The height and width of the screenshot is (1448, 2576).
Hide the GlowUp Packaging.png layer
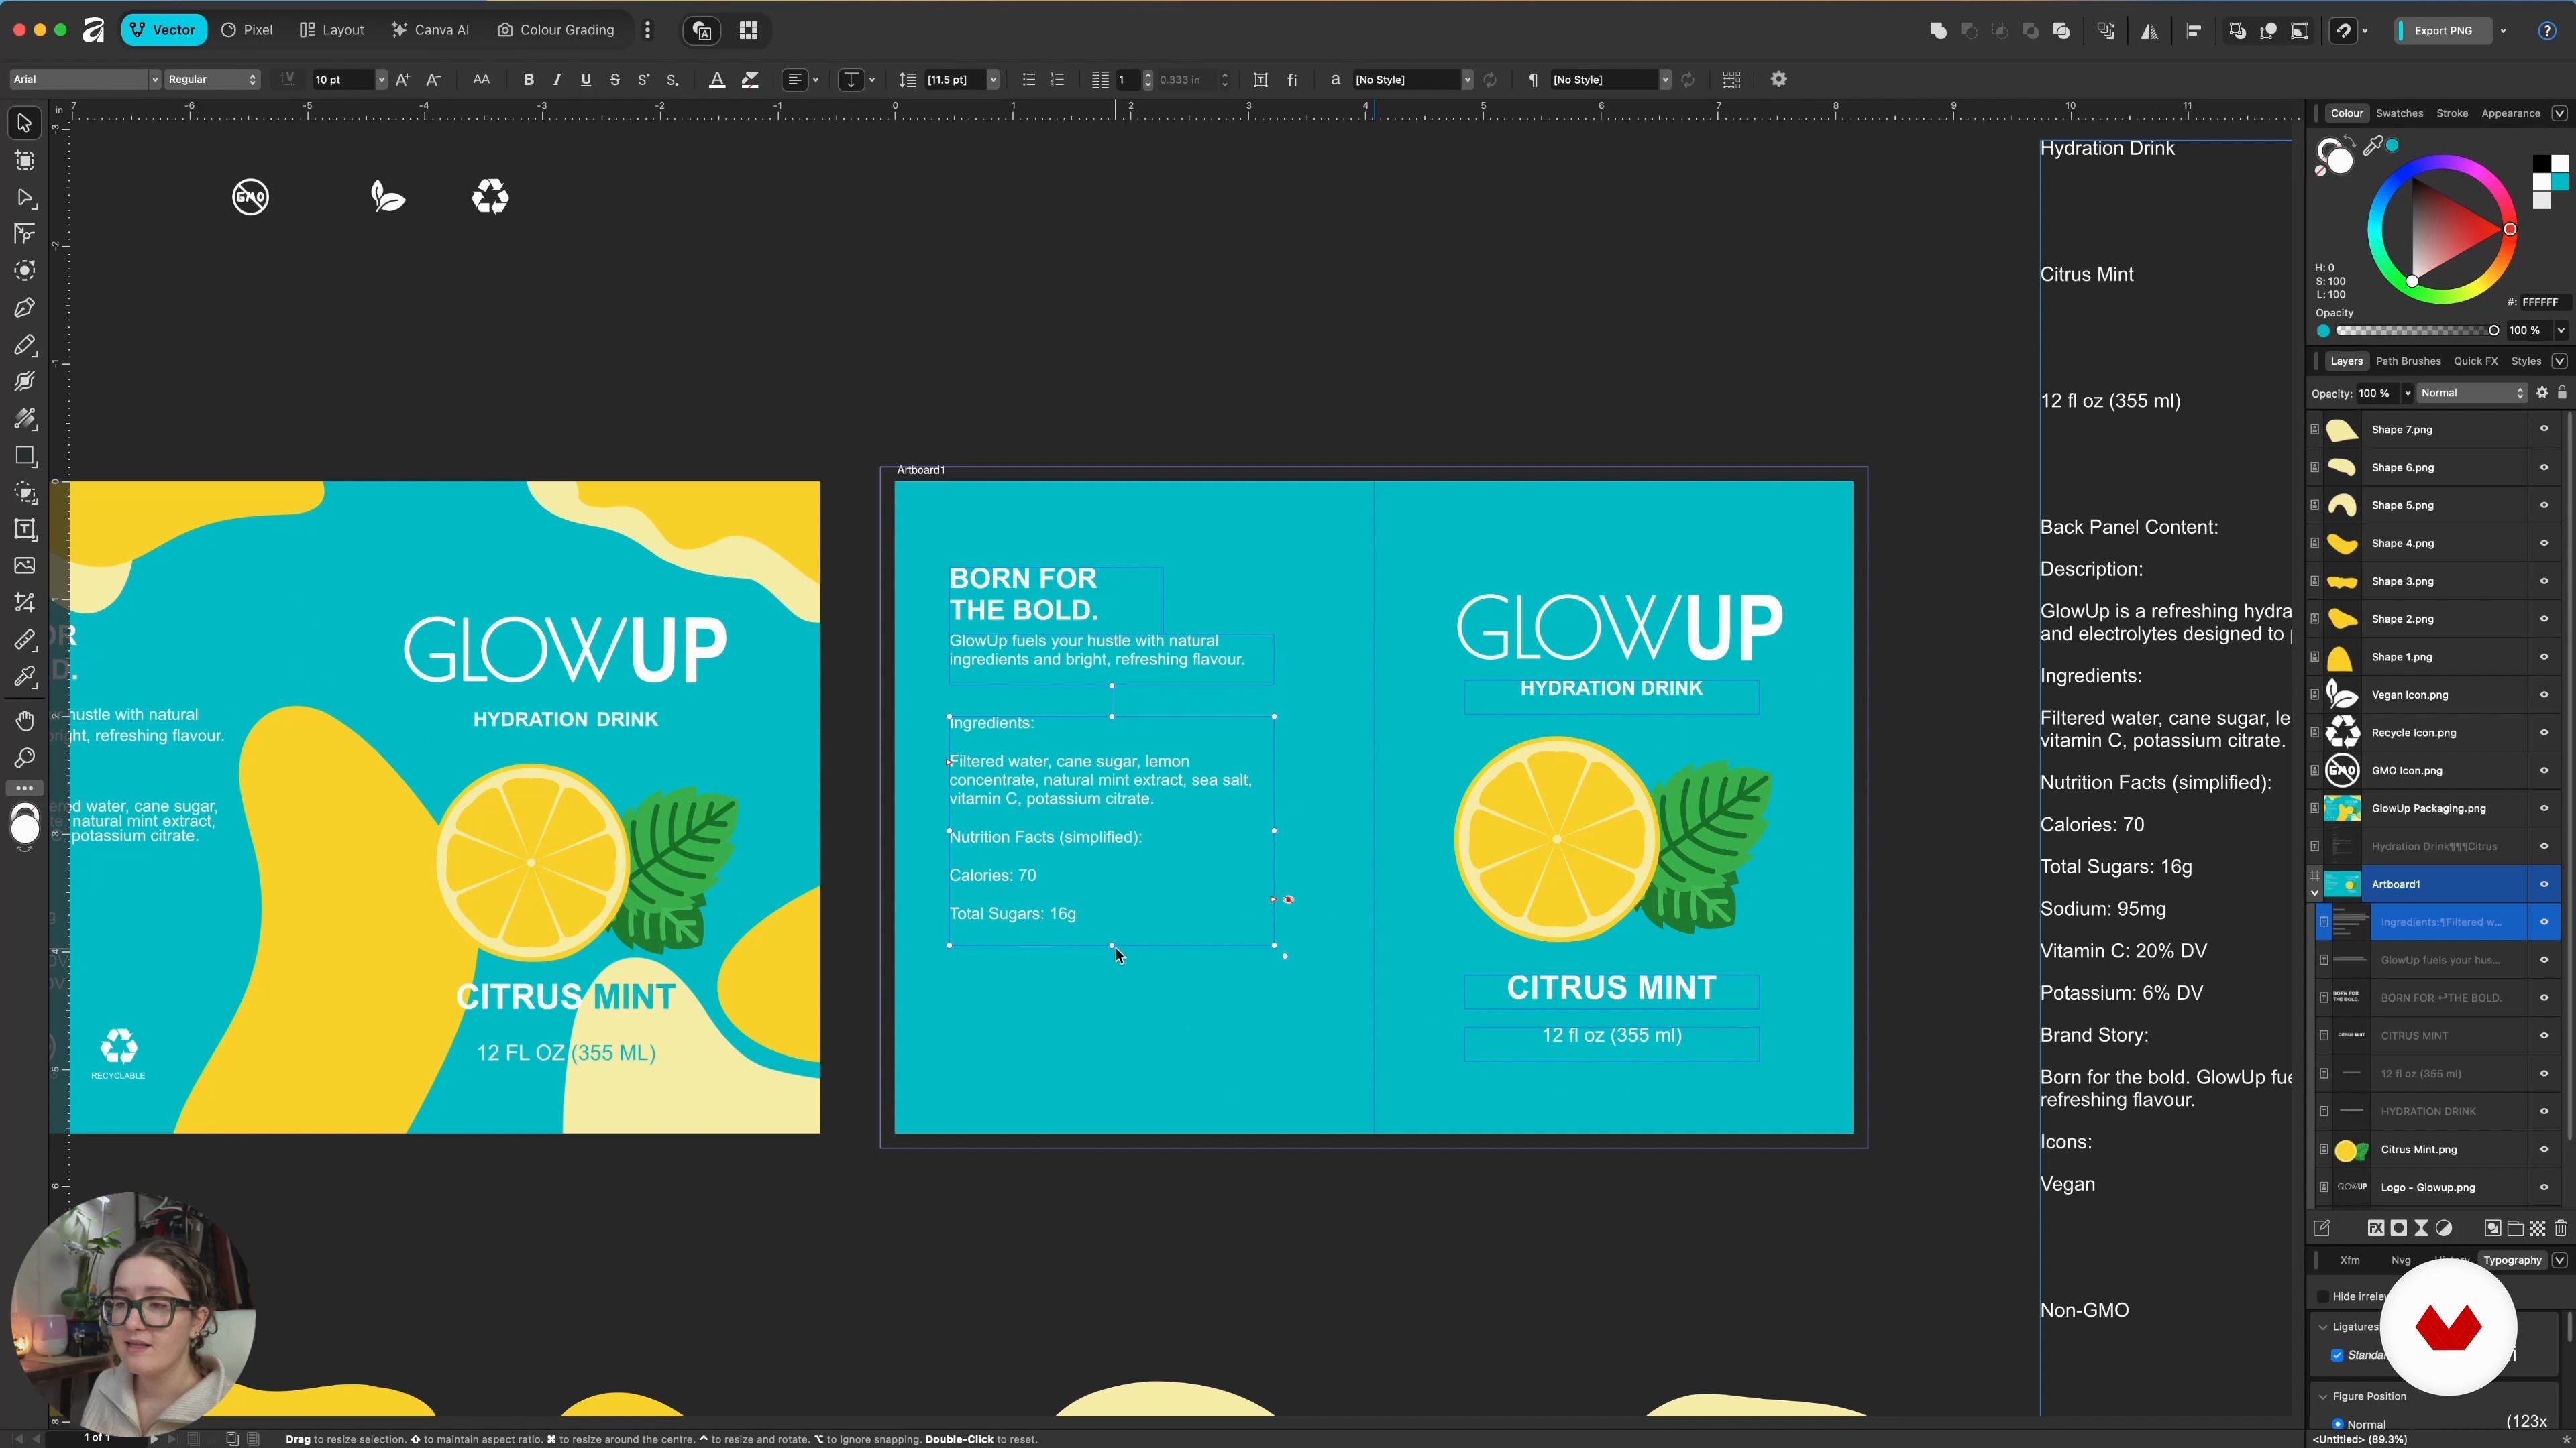coord(2544,808)
